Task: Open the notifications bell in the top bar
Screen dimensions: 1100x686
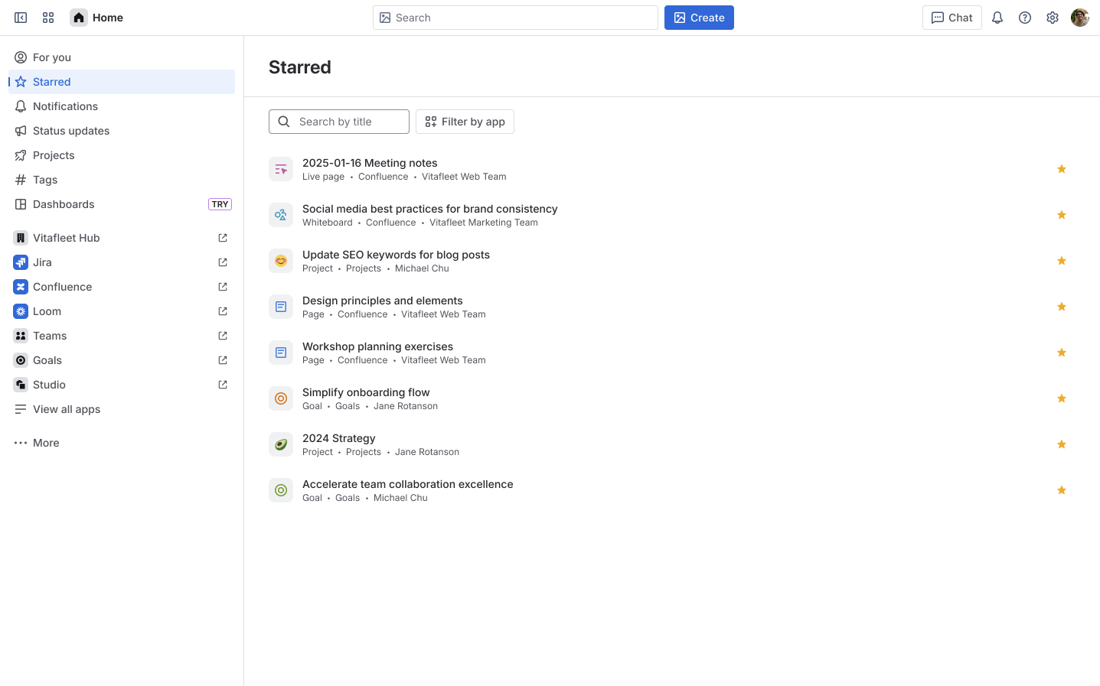Action: coord(997,18)
